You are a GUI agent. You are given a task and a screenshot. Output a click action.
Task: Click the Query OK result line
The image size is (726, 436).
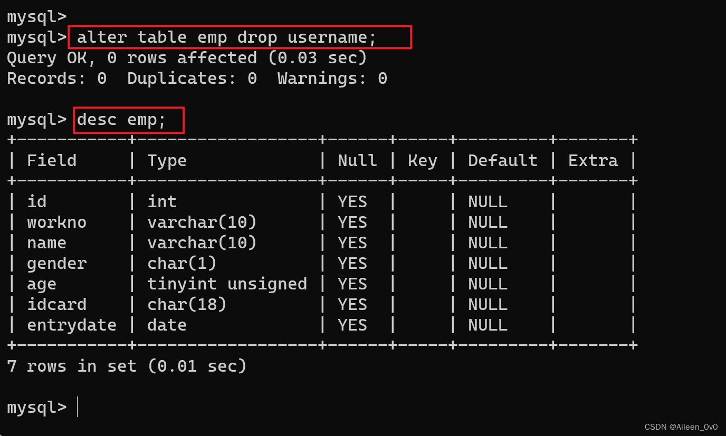(187, 58)
